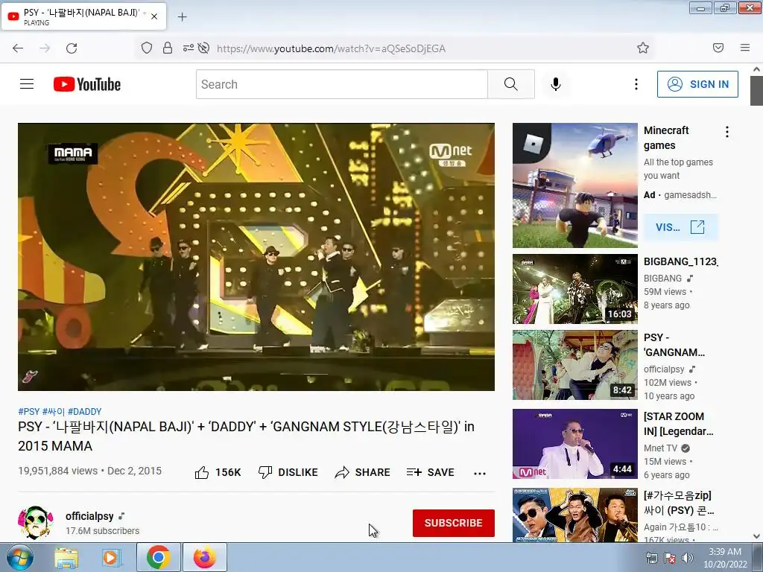Click the SIGN IN button
Viewport: 763px width, 572px height.
click(697, 84)
